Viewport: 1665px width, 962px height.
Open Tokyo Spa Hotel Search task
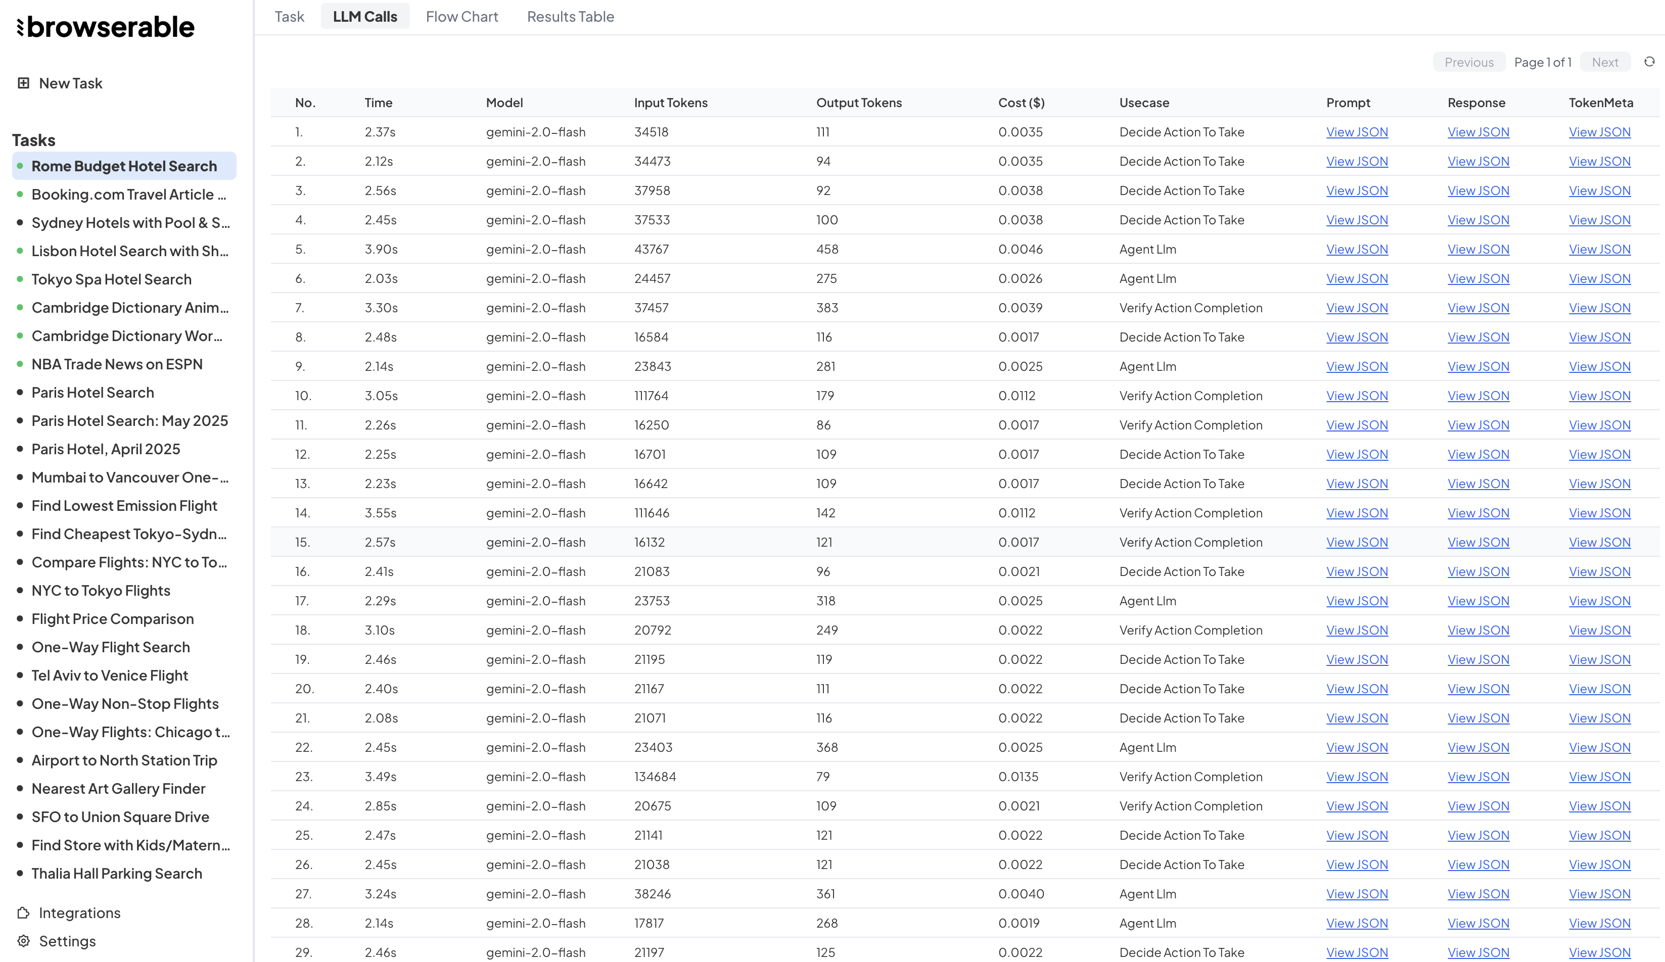[111, 279]
